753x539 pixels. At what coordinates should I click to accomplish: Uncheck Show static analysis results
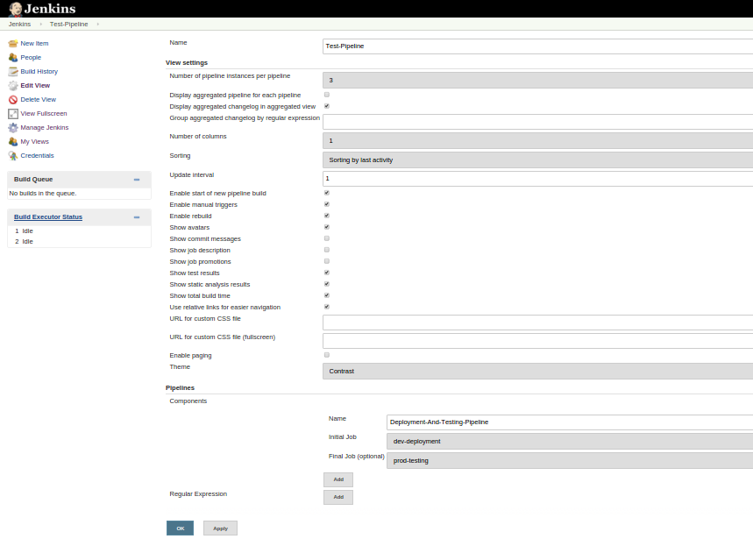[327, 284]
